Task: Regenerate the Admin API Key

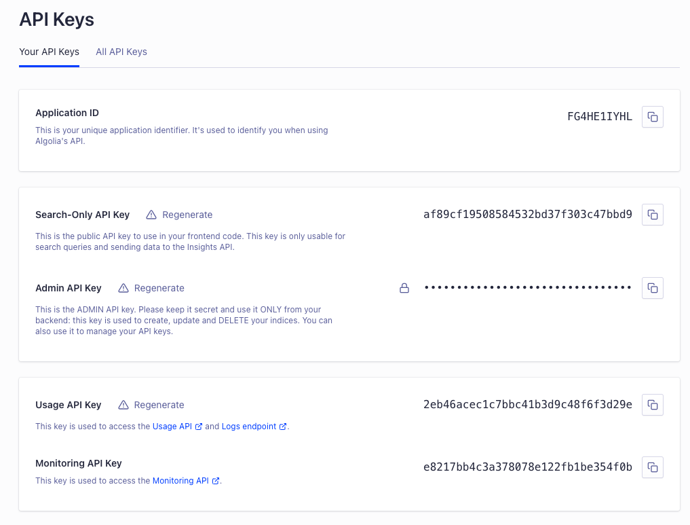Action: (x=159, y=288)
